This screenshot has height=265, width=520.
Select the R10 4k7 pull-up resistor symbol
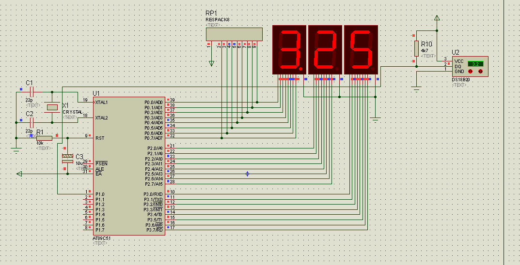[x=416, y=49]
